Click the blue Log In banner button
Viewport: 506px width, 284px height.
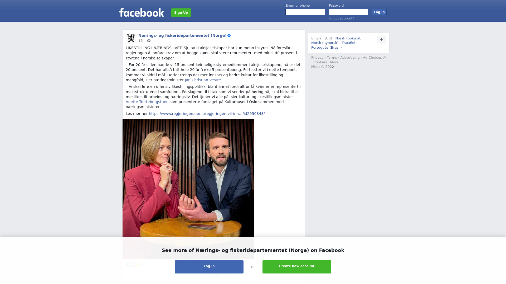[x=209, y=267]
